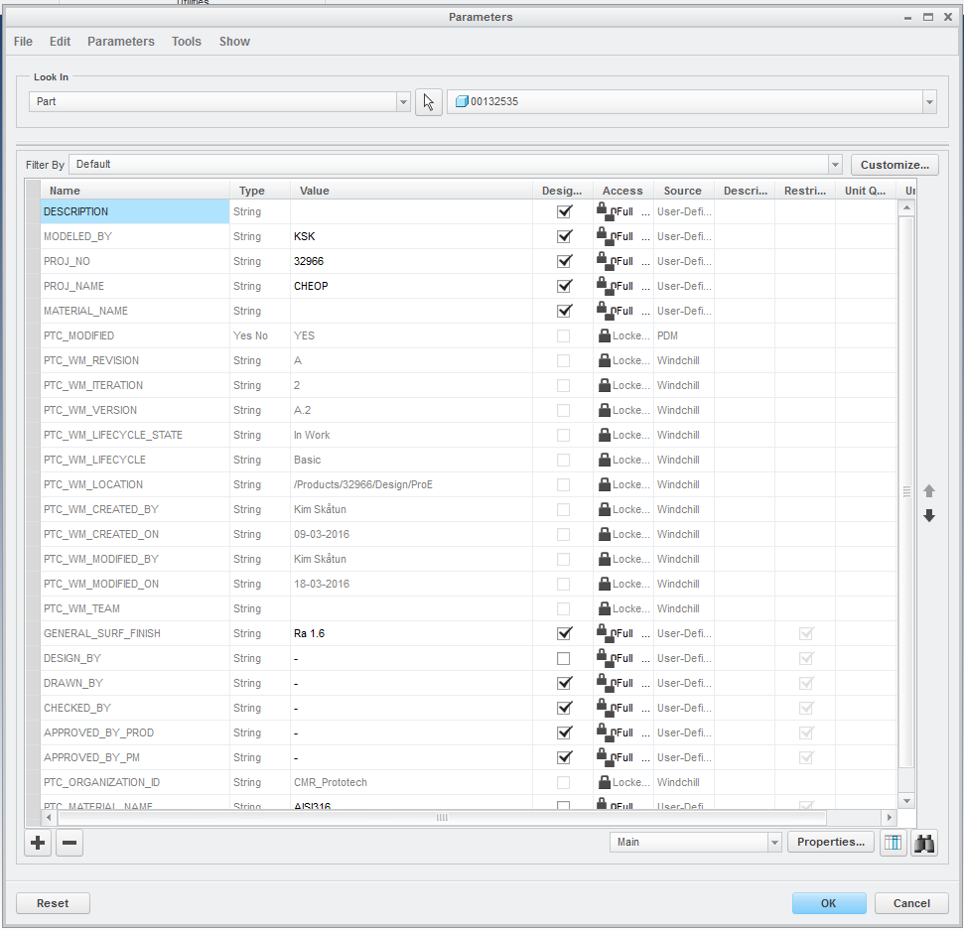Click the access lock icon for MODELED_BY
964x931 pixels.
(605, 236)
